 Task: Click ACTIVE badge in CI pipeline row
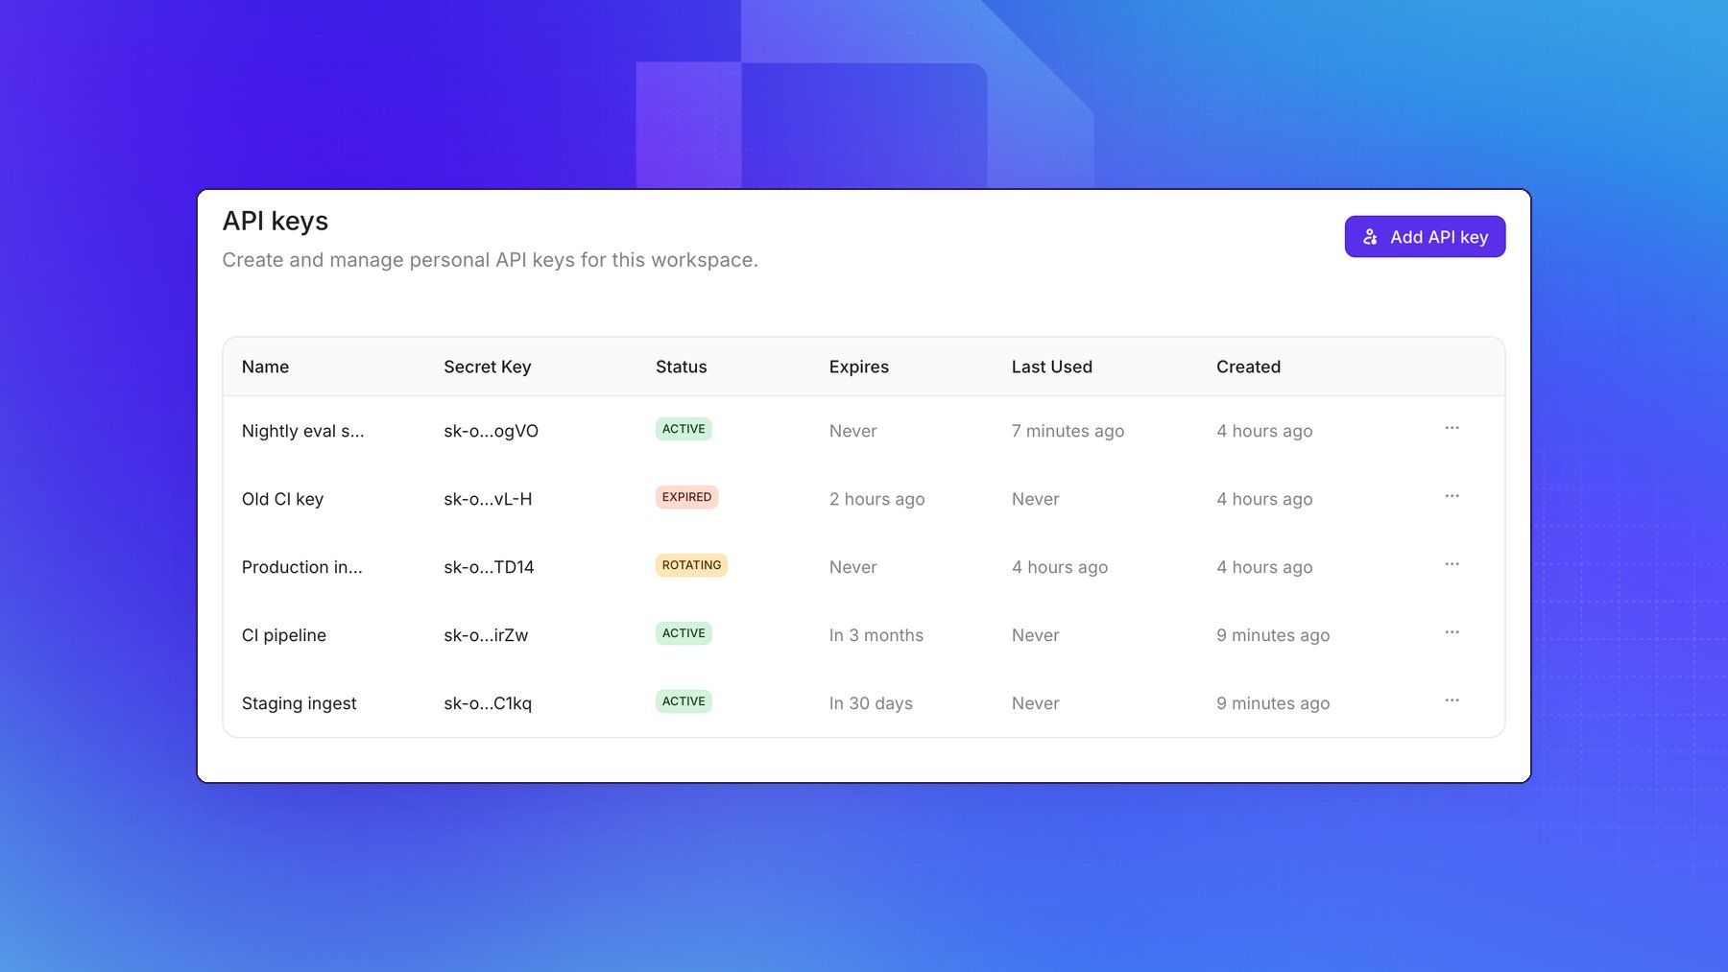tap(684, 633)
